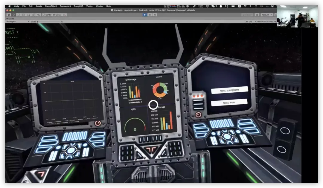Select the Hand tool in Unity toolbar
This screenshot has width=323, height=188.
[x=9, y=15]
